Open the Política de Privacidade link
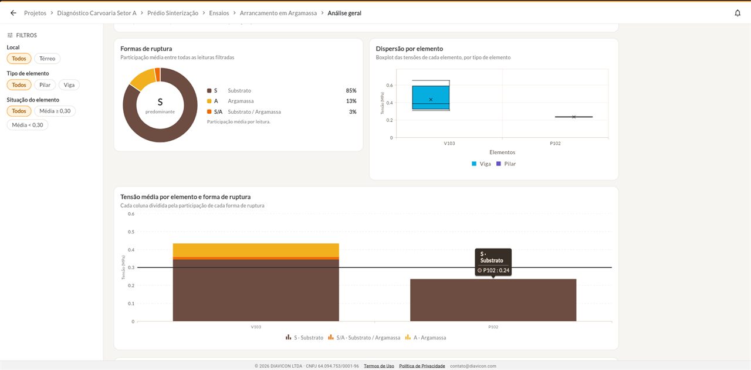 click(422, 366)
